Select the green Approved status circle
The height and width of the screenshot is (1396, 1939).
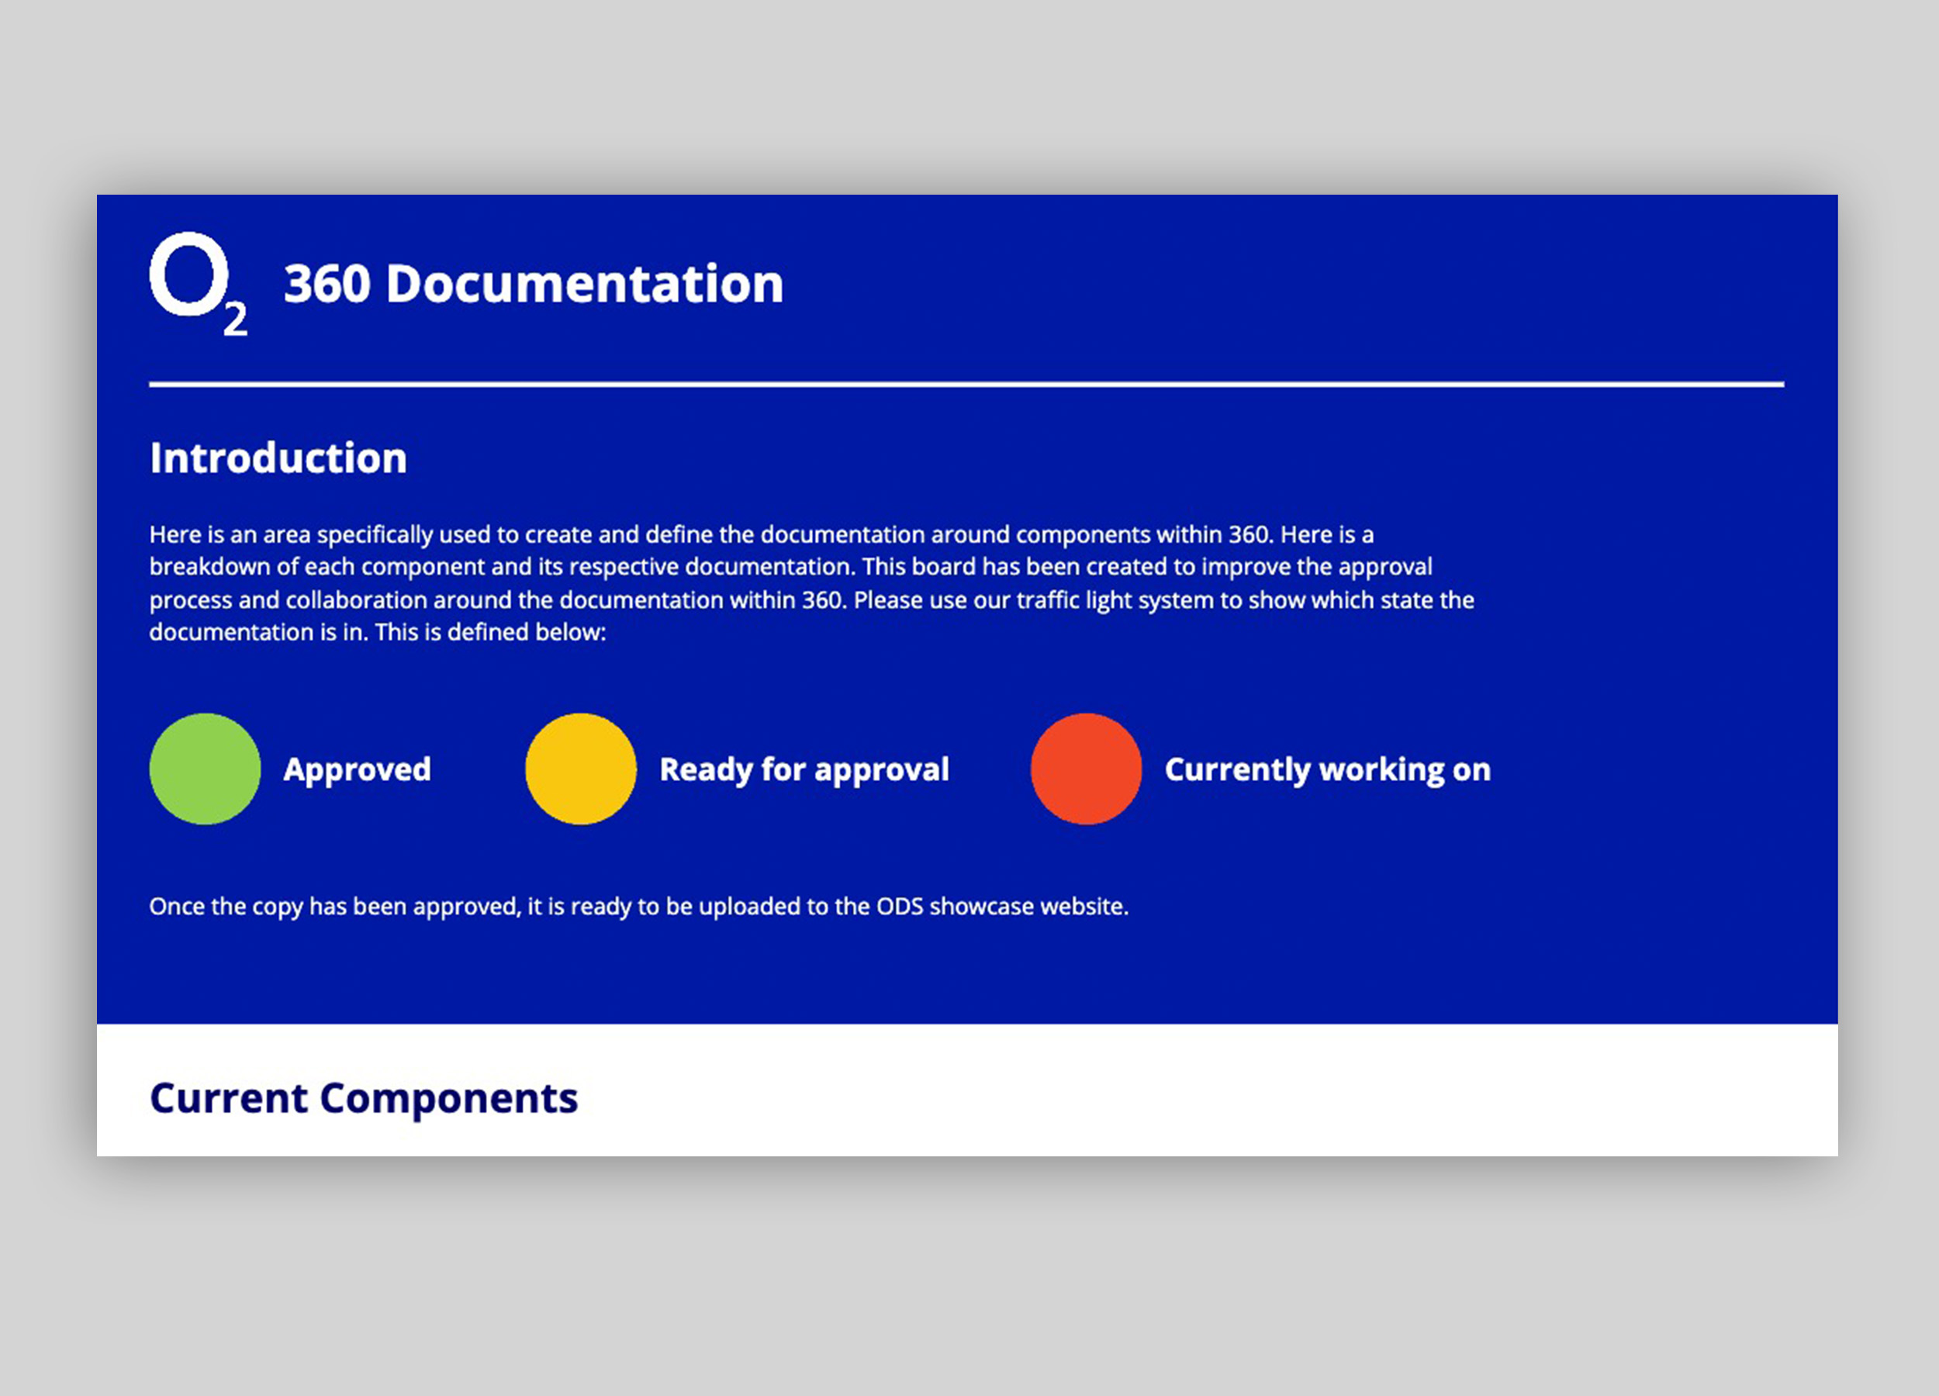(206, 769)
